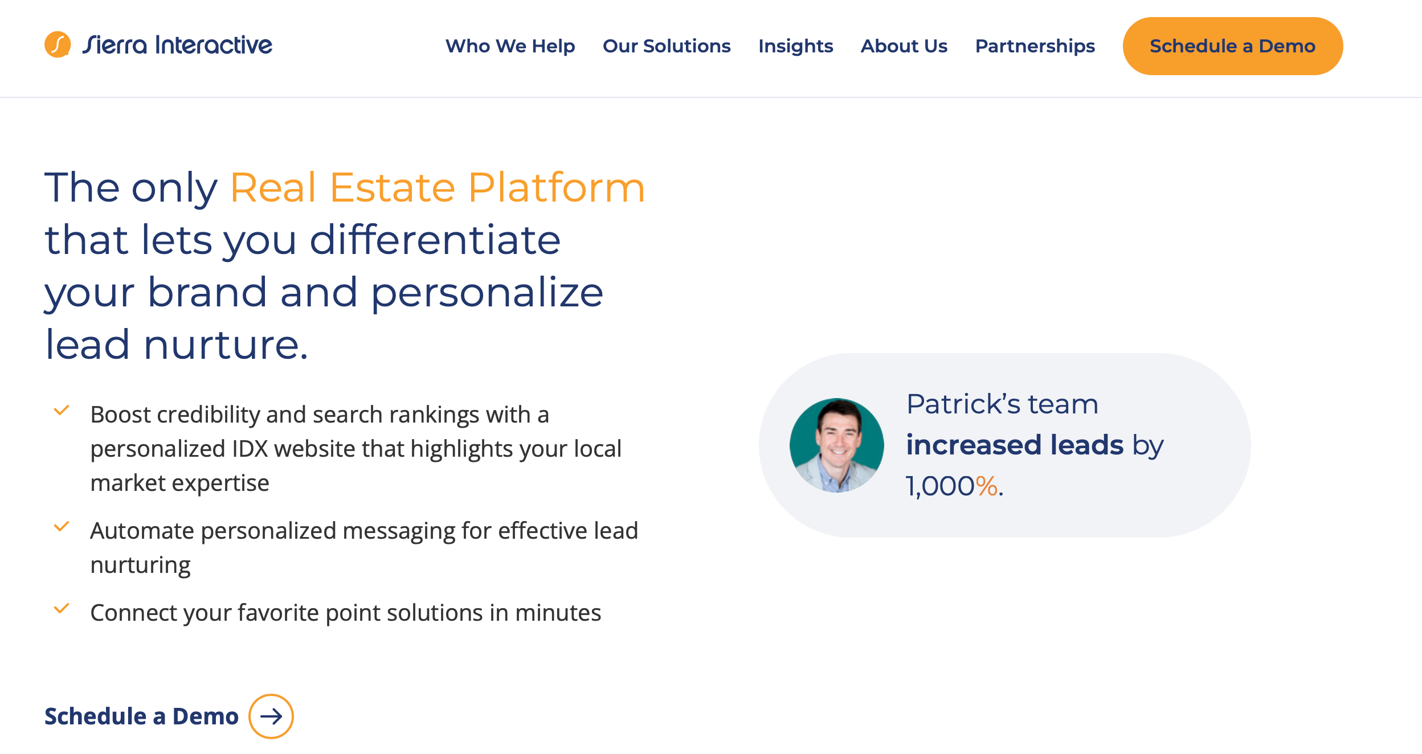Viewport: 1422px width, 754px height.
Task: Click the Connect your favorite point solutions text
Action: [x=345, y=613]
